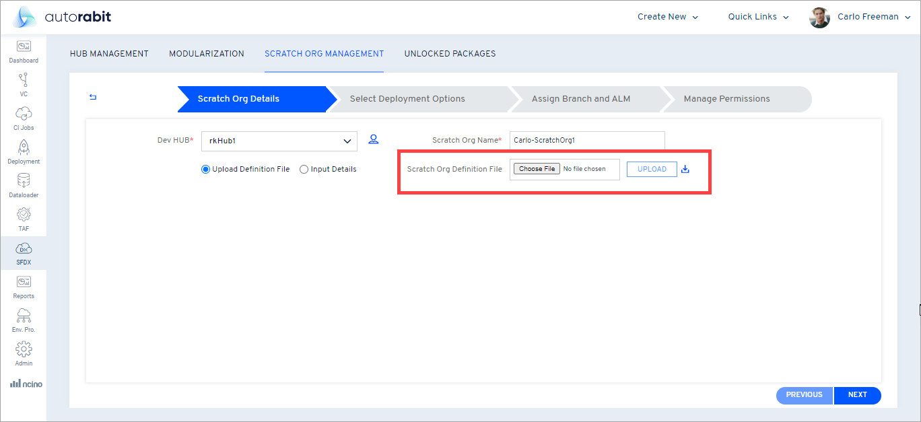Download the scratch org definition file template
This screenshot has width=921, height=422.
coord(685,169)
